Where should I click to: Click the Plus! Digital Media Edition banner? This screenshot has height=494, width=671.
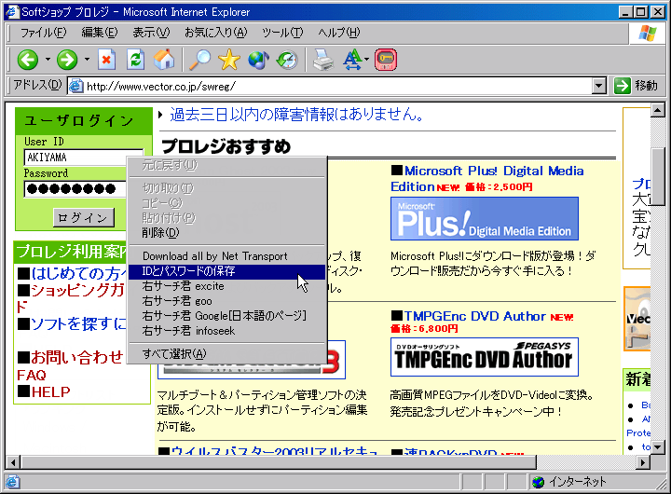[485, 218]
